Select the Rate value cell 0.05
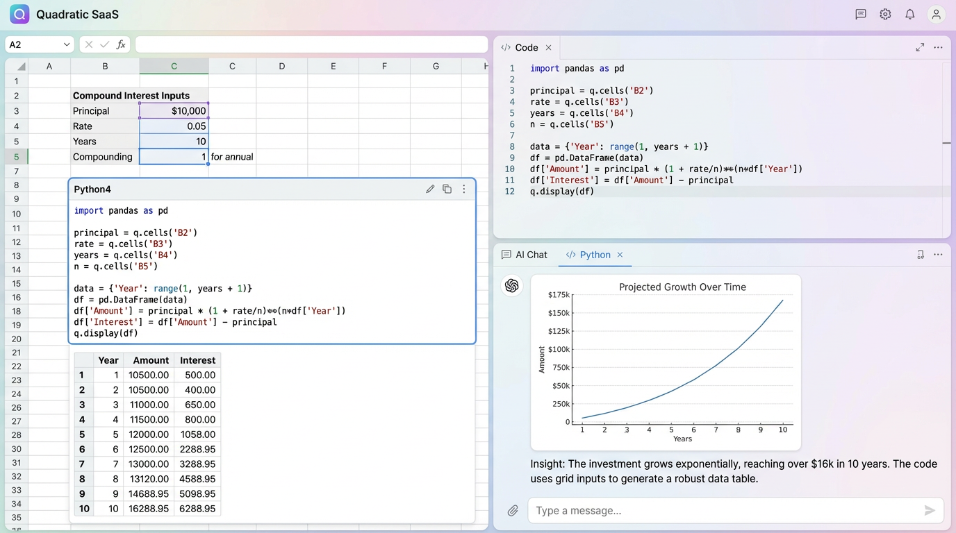 point(174,126)
